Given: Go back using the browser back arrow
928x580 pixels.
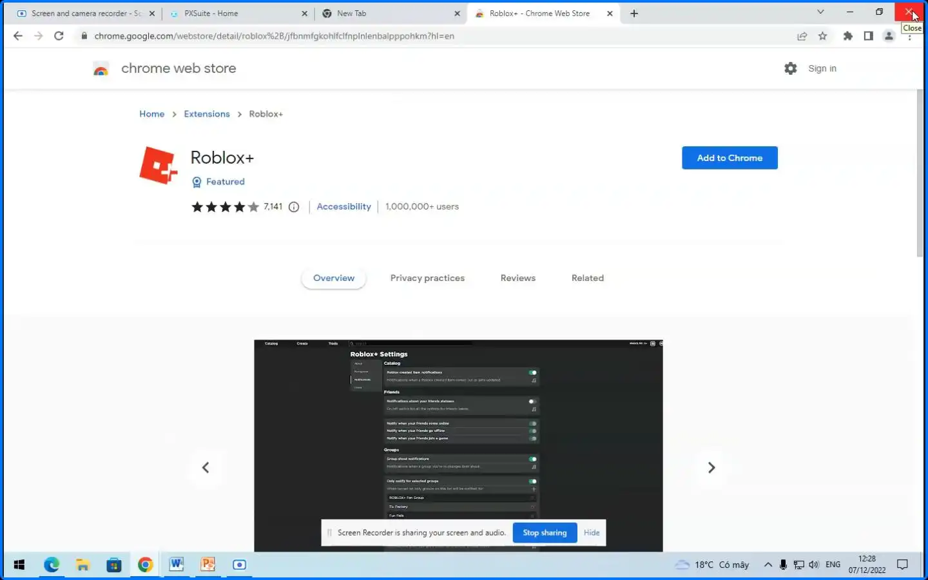Looking at the screenshot, I should click(18, 36).
